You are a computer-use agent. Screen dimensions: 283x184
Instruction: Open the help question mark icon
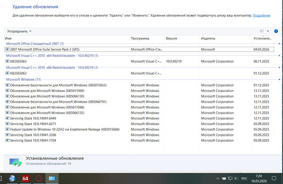[x=276, y=31]
